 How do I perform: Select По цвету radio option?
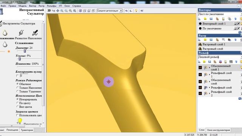coord(17,103)
